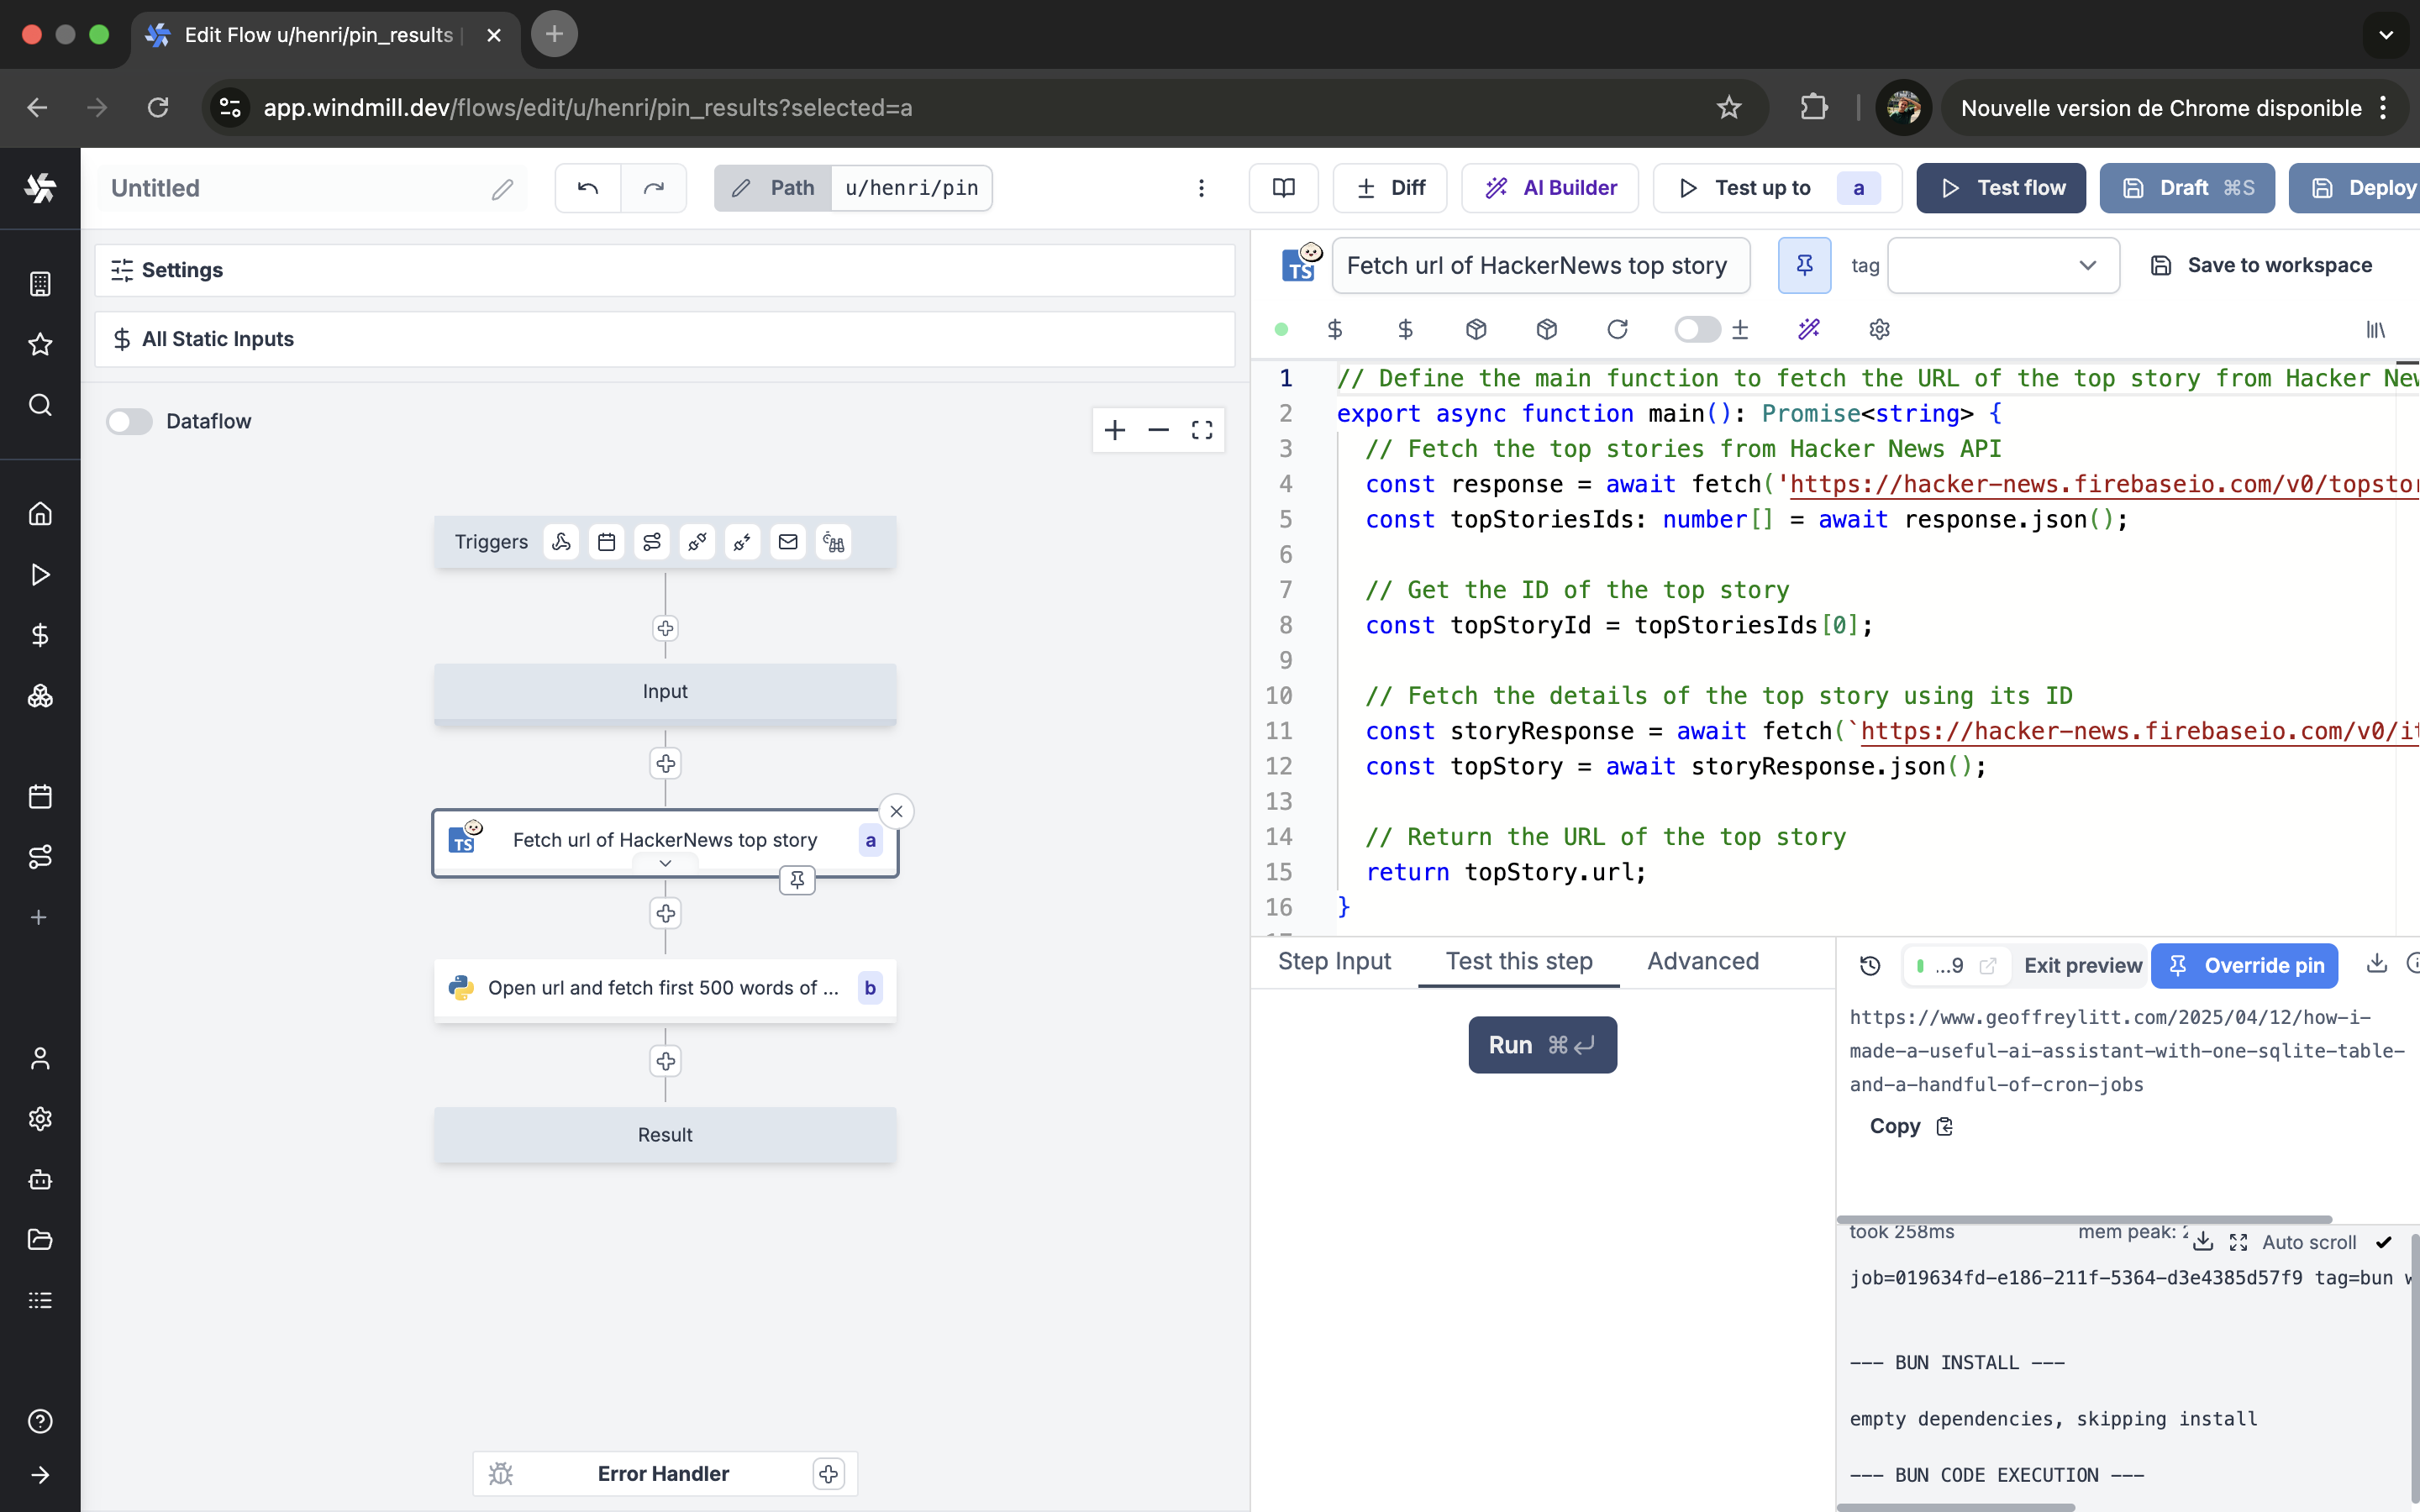Click the schedule trigger calendar icon
Screen dimensions: 2420x1512
click(606, 542)
